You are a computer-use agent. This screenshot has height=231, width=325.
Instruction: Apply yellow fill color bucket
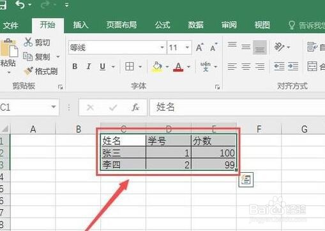(x=157, y=67)
